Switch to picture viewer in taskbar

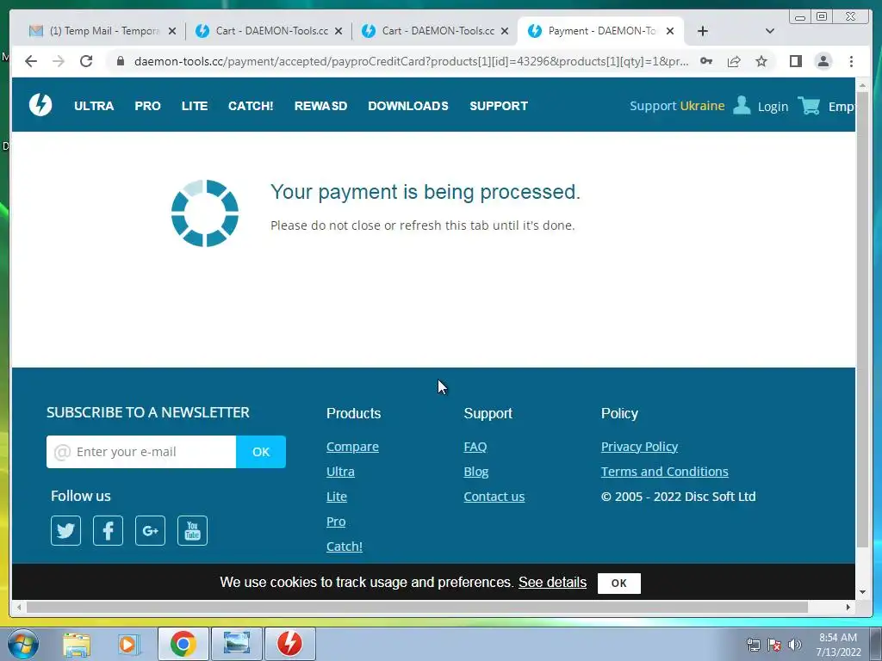[237, 644]
